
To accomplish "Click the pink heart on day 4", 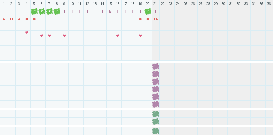I will 27,32.
